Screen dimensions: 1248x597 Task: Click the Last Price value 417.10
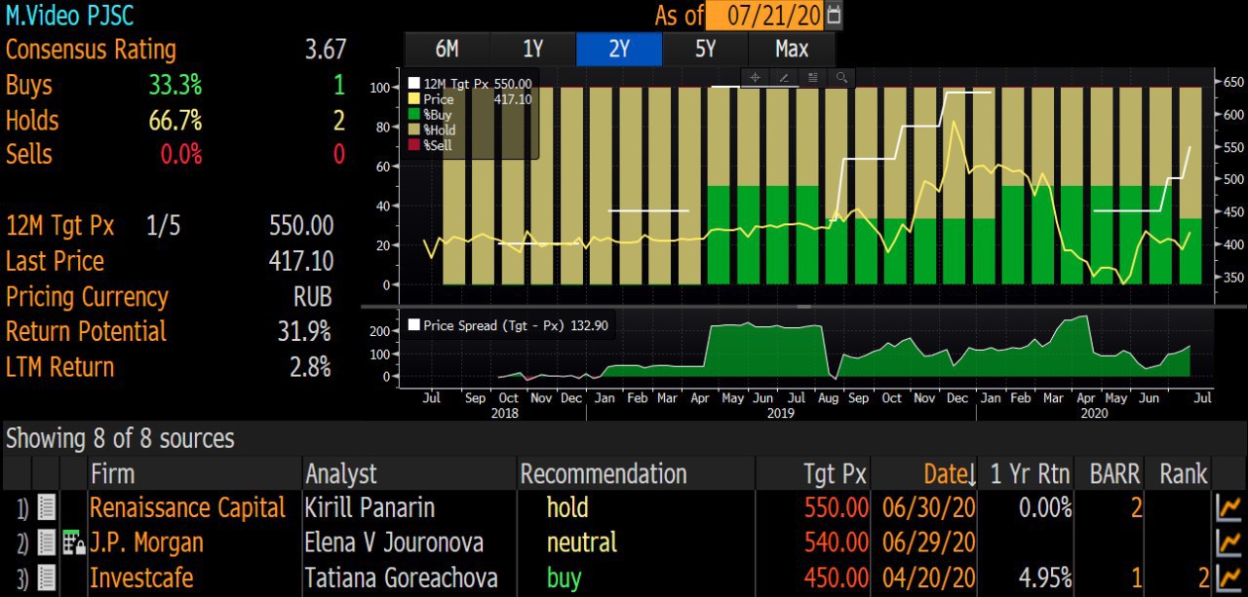click(x=301, y=261)
